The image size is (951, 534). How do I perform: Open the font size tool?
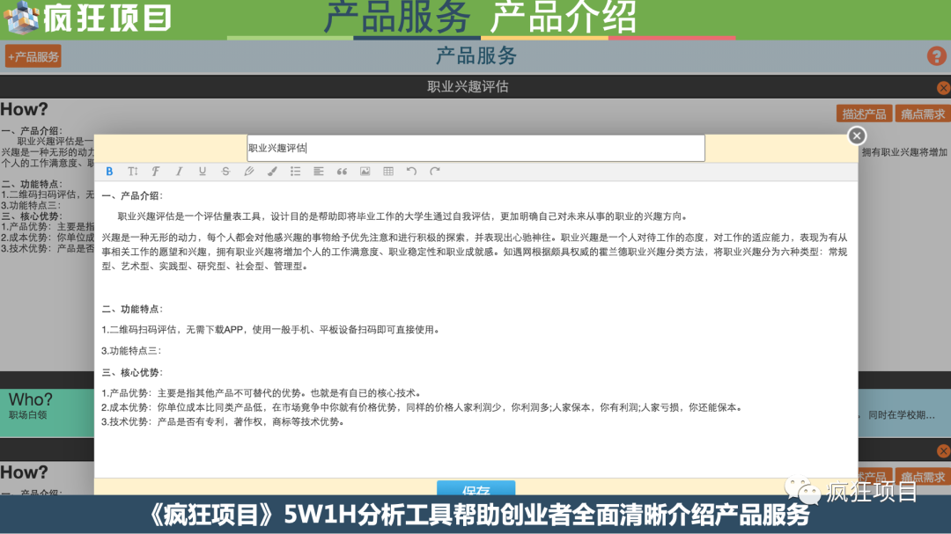point(132,172)
